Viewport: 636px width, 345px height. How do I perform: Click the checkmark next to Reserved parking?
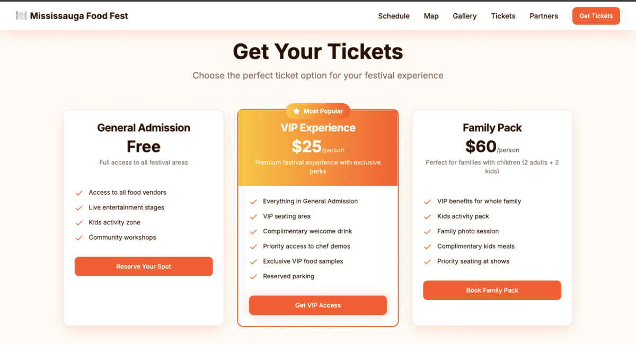253,277
